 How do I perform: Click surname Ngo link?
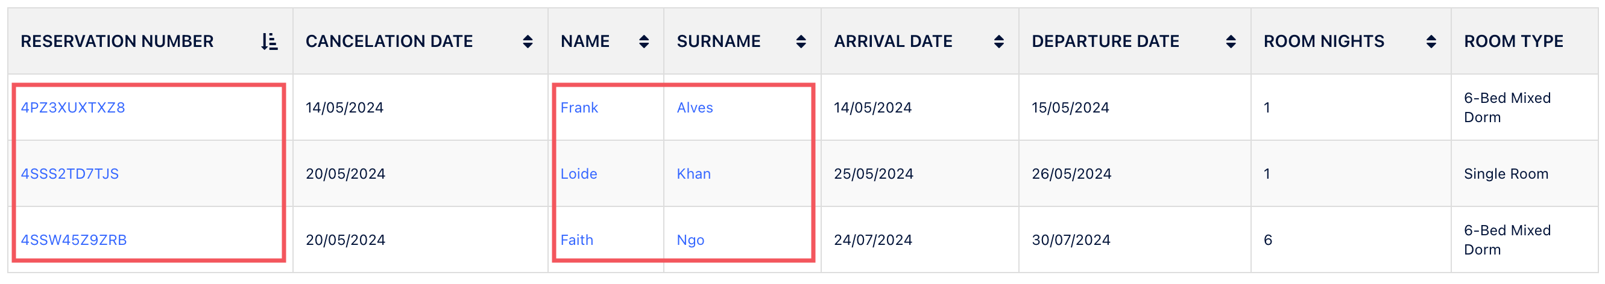coord(690,240)
